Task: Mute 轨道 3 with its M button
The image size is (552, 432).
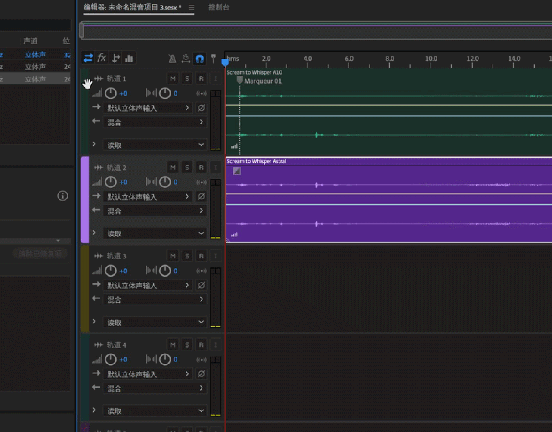Action: 173,256
